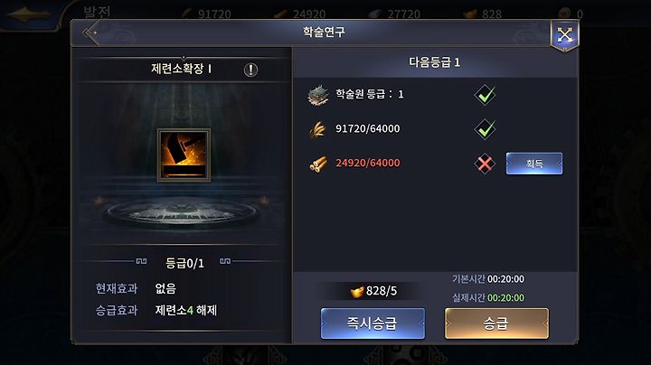Click the back arrow in 학술연구 header
This screenshot has width=651, height=365.
[x=90, y=33]
